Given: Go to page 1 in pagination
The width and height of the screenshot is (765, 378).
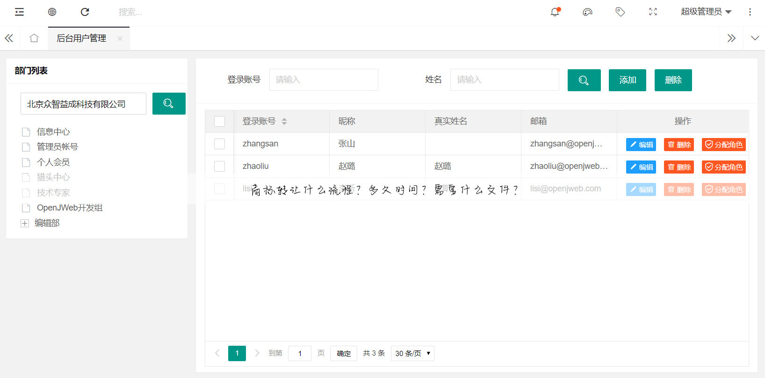Looking at the screenshot, I should [237, 353].
